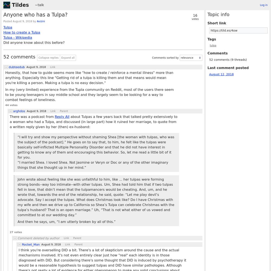Click the Log in link
Screen dimensions: 271x271
[264, 5]
